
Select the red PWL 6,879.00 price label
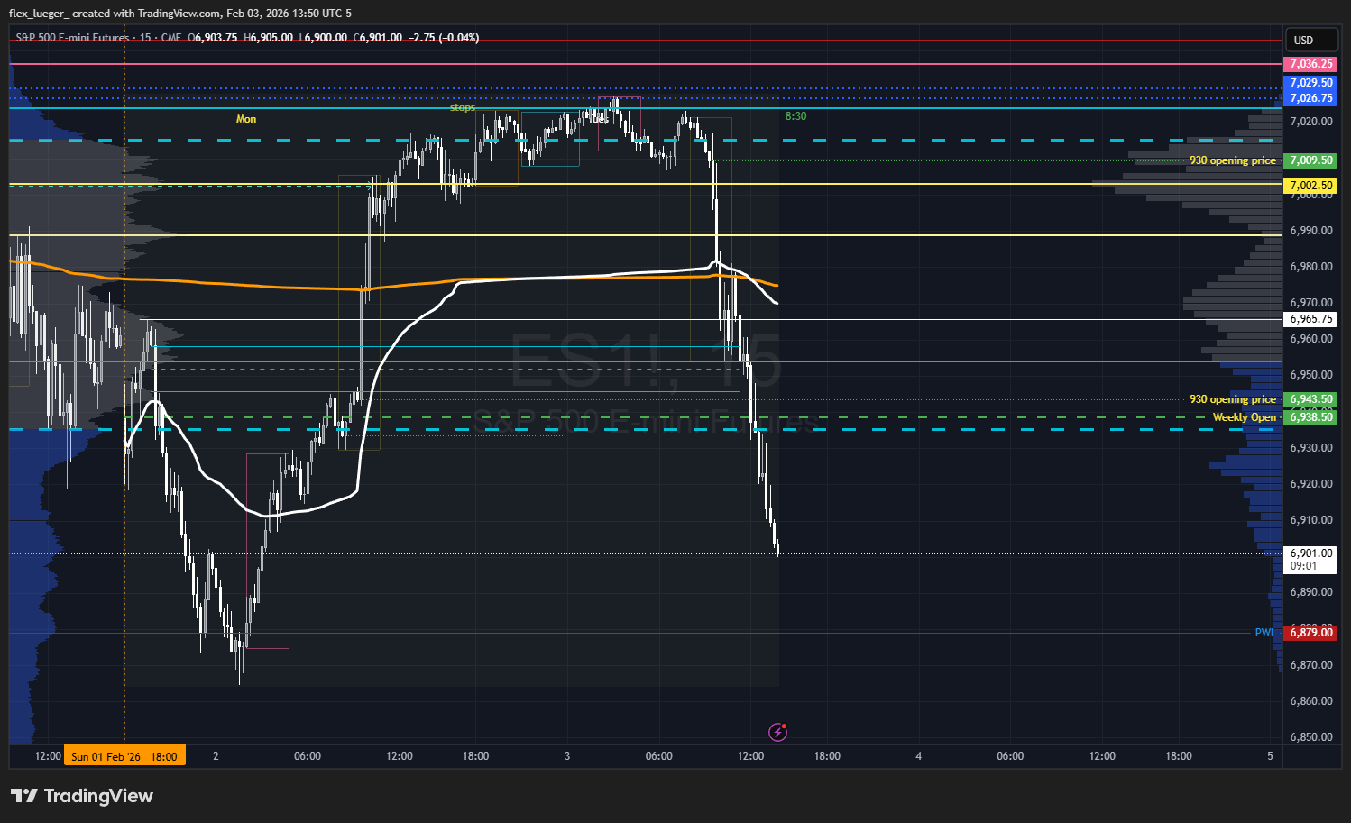[1310, 633]
